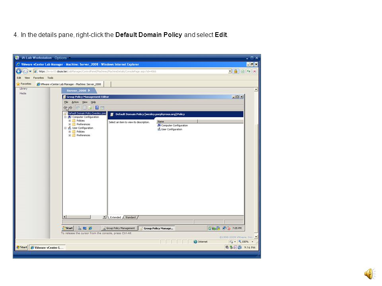Click the compatibility view icon
Viewport: 382px width, 286px height.
pyautogui.click(x=243, y=71)
